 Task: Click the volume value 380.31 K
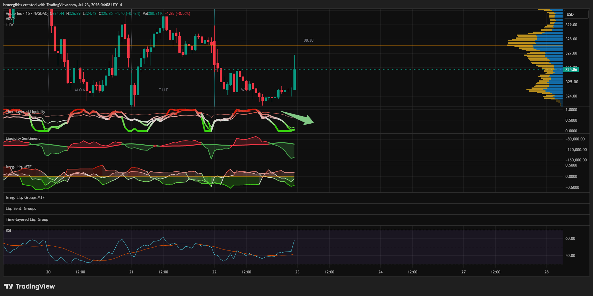tap(155, 14)
